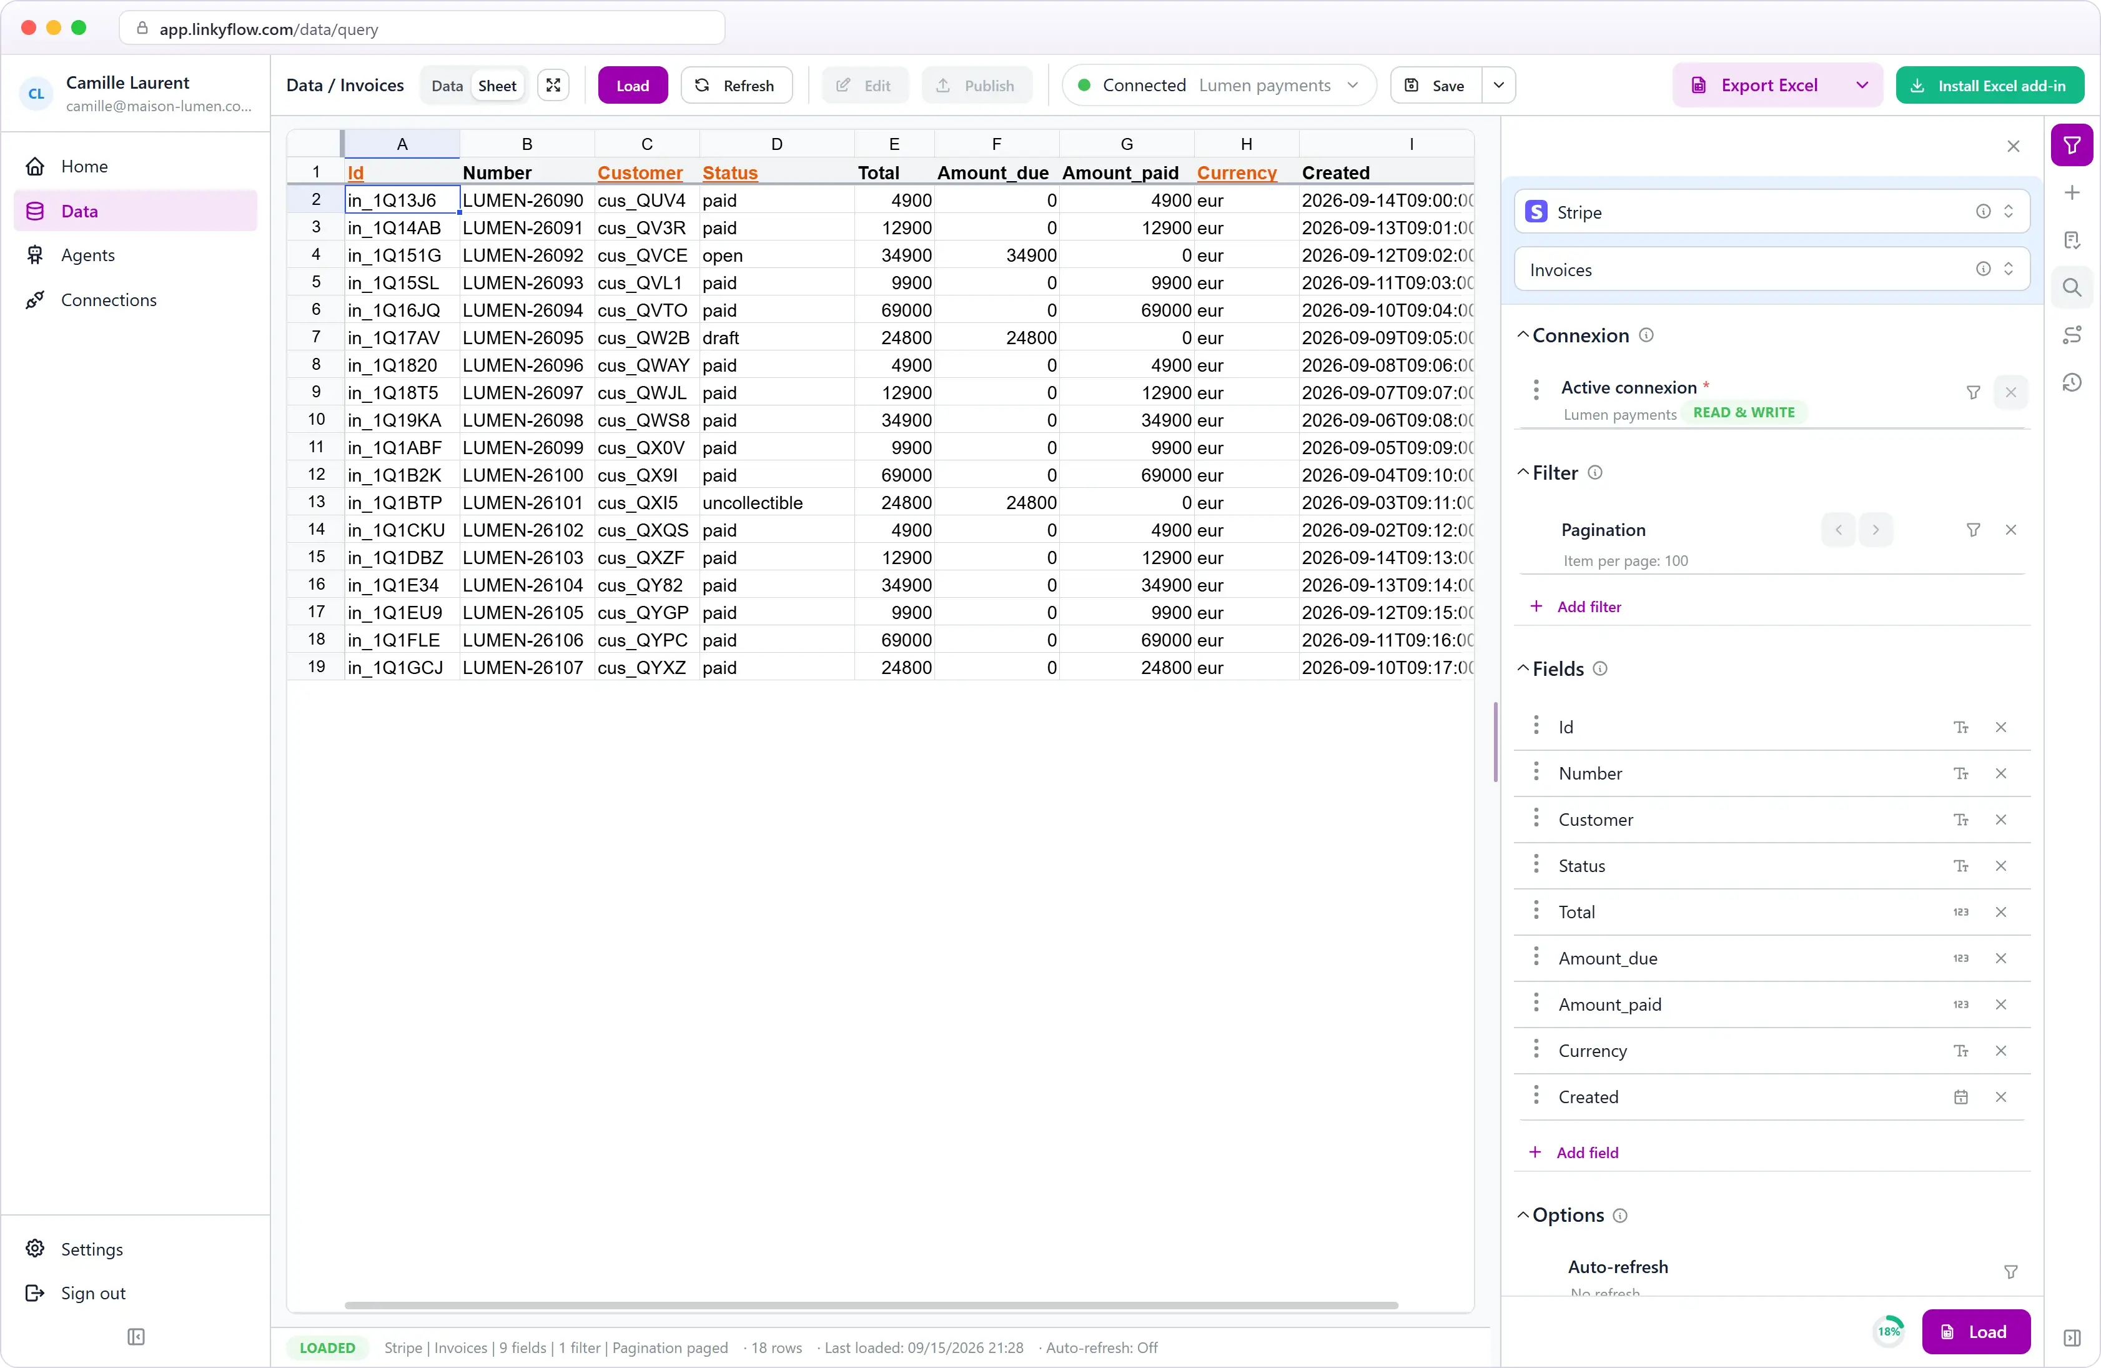Click the date type icon for Created field

tap(1960, 1098)
